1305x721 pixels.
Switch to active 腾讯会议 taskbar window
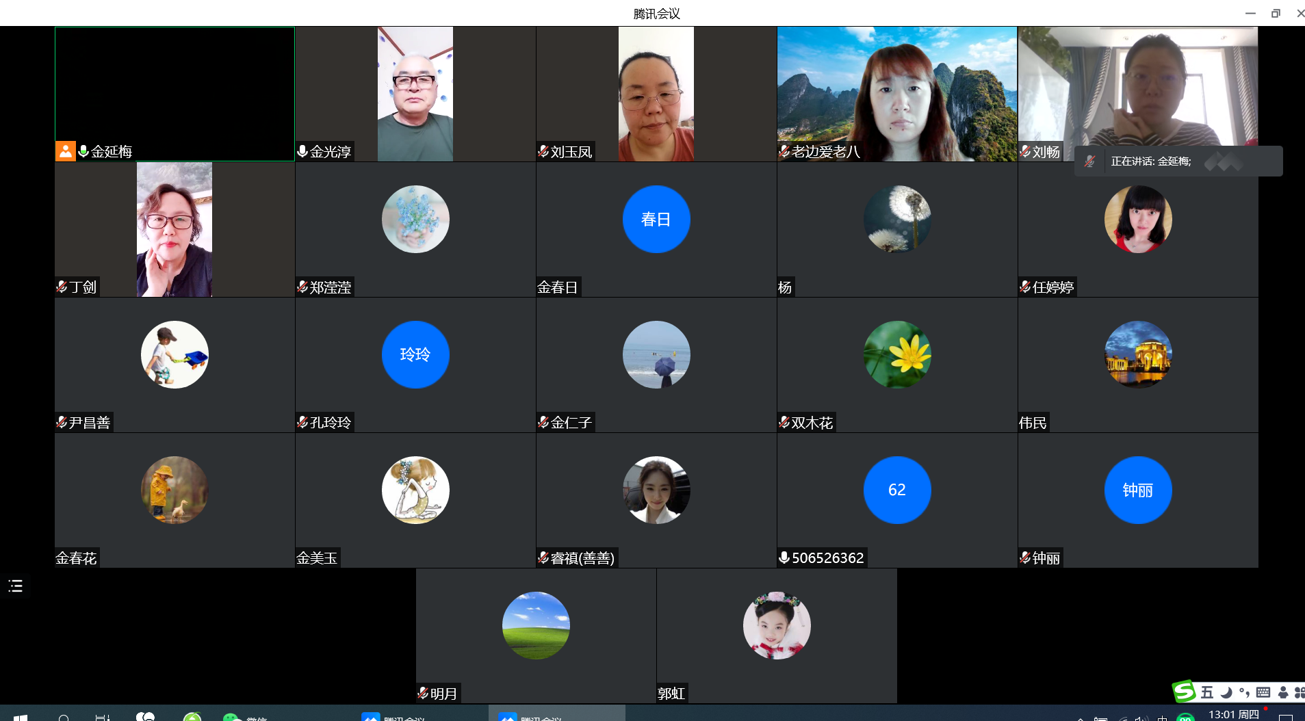click(x=531, y=716)
